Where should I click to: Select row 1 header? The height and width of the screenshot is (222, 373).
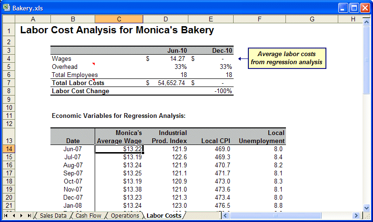point(9,30)
